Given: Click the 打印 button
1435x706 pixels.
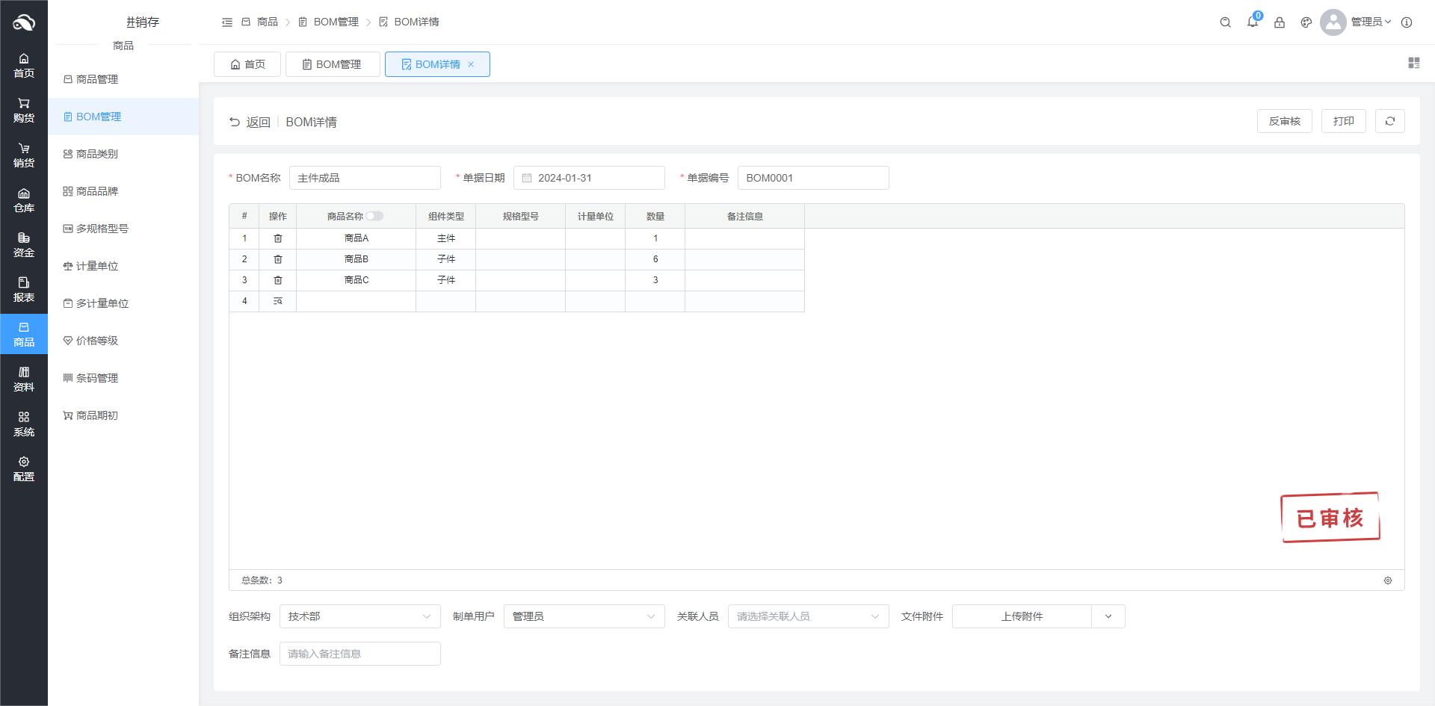Looking at the screenshot, I should [1343, 121].
